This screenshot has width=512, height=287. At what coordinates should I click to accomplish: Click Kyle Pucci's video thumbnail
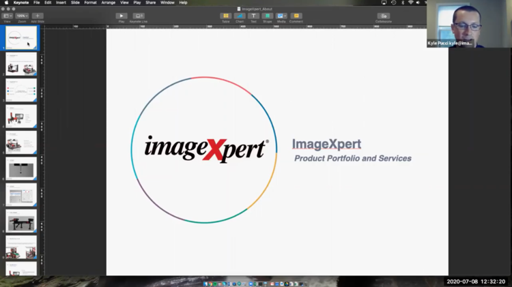(469, 24)
